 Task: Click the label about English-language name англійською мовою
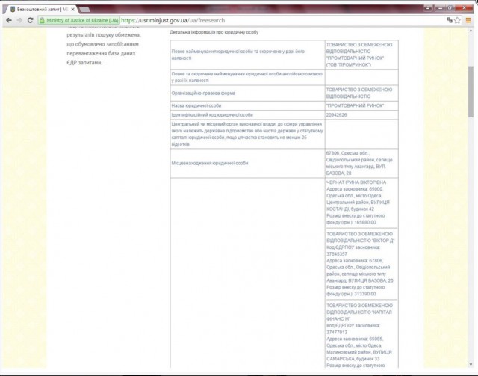[x=247, y=77]
